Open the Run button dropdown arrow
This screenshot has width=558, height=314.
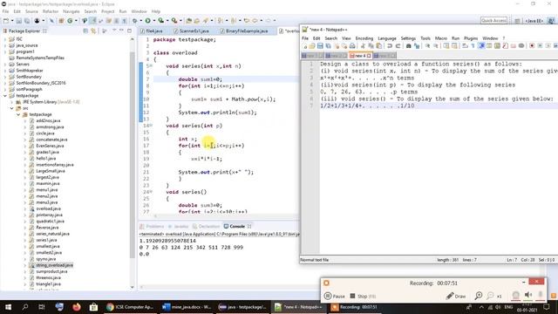[154, 21]
